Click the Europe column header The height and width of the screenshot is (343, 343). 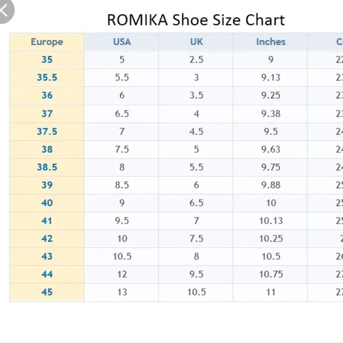[47, 42]
